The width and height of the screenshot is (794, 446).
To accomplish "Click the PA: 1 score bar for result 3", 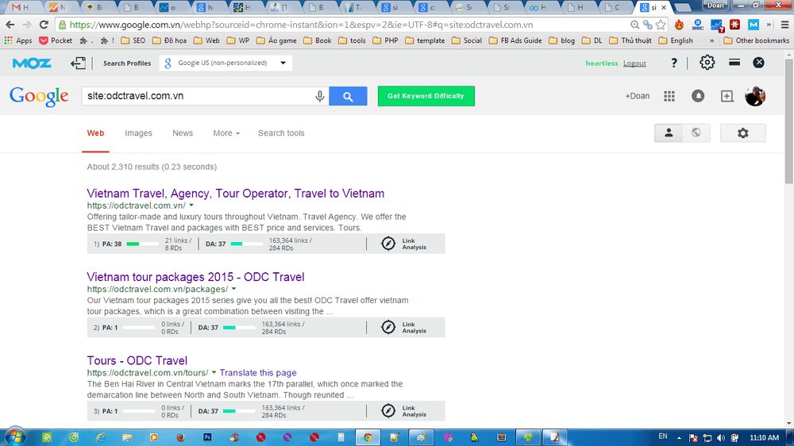I will coord(139,411).
